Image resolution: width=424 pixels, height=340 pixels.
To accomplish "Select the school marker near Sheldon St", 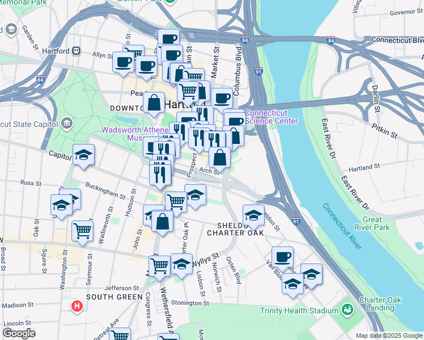I will pyautogui.click(x=253, y=216).
